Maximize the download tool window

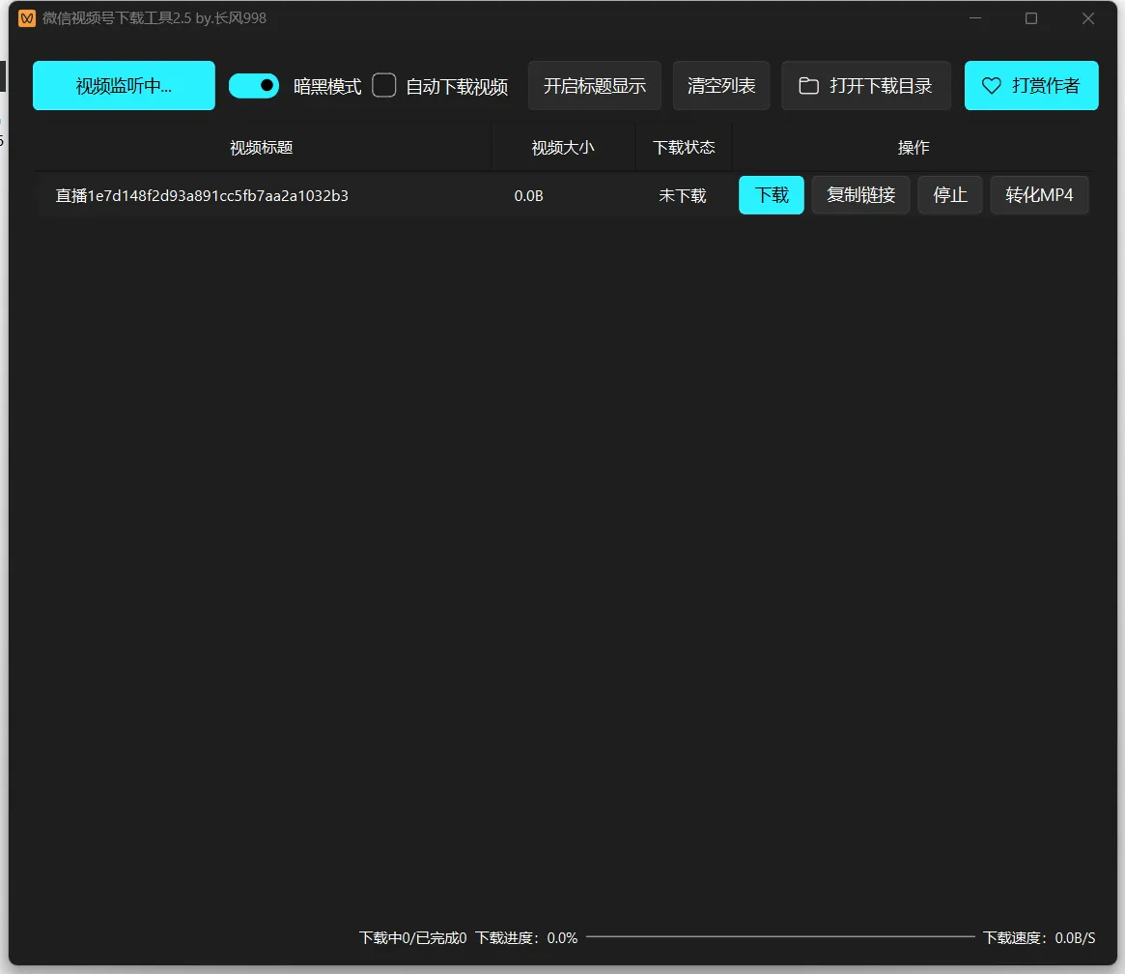coord(1031,18)
